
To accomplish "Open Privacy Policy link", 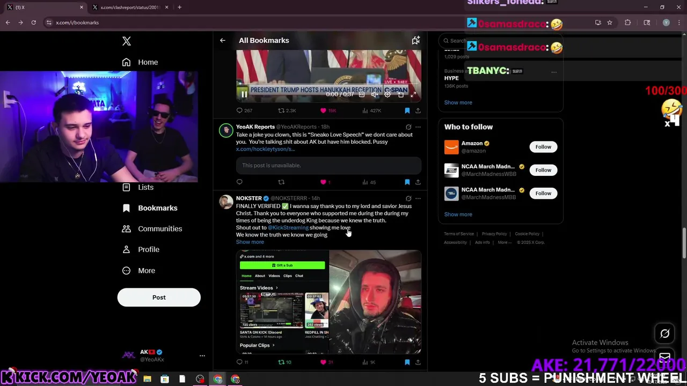I will tap(494, 234).
